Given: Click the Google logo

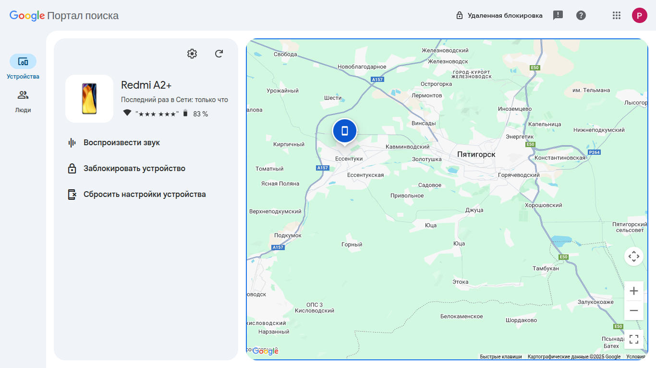Looking at the screenshot, I should pos(27,16).
